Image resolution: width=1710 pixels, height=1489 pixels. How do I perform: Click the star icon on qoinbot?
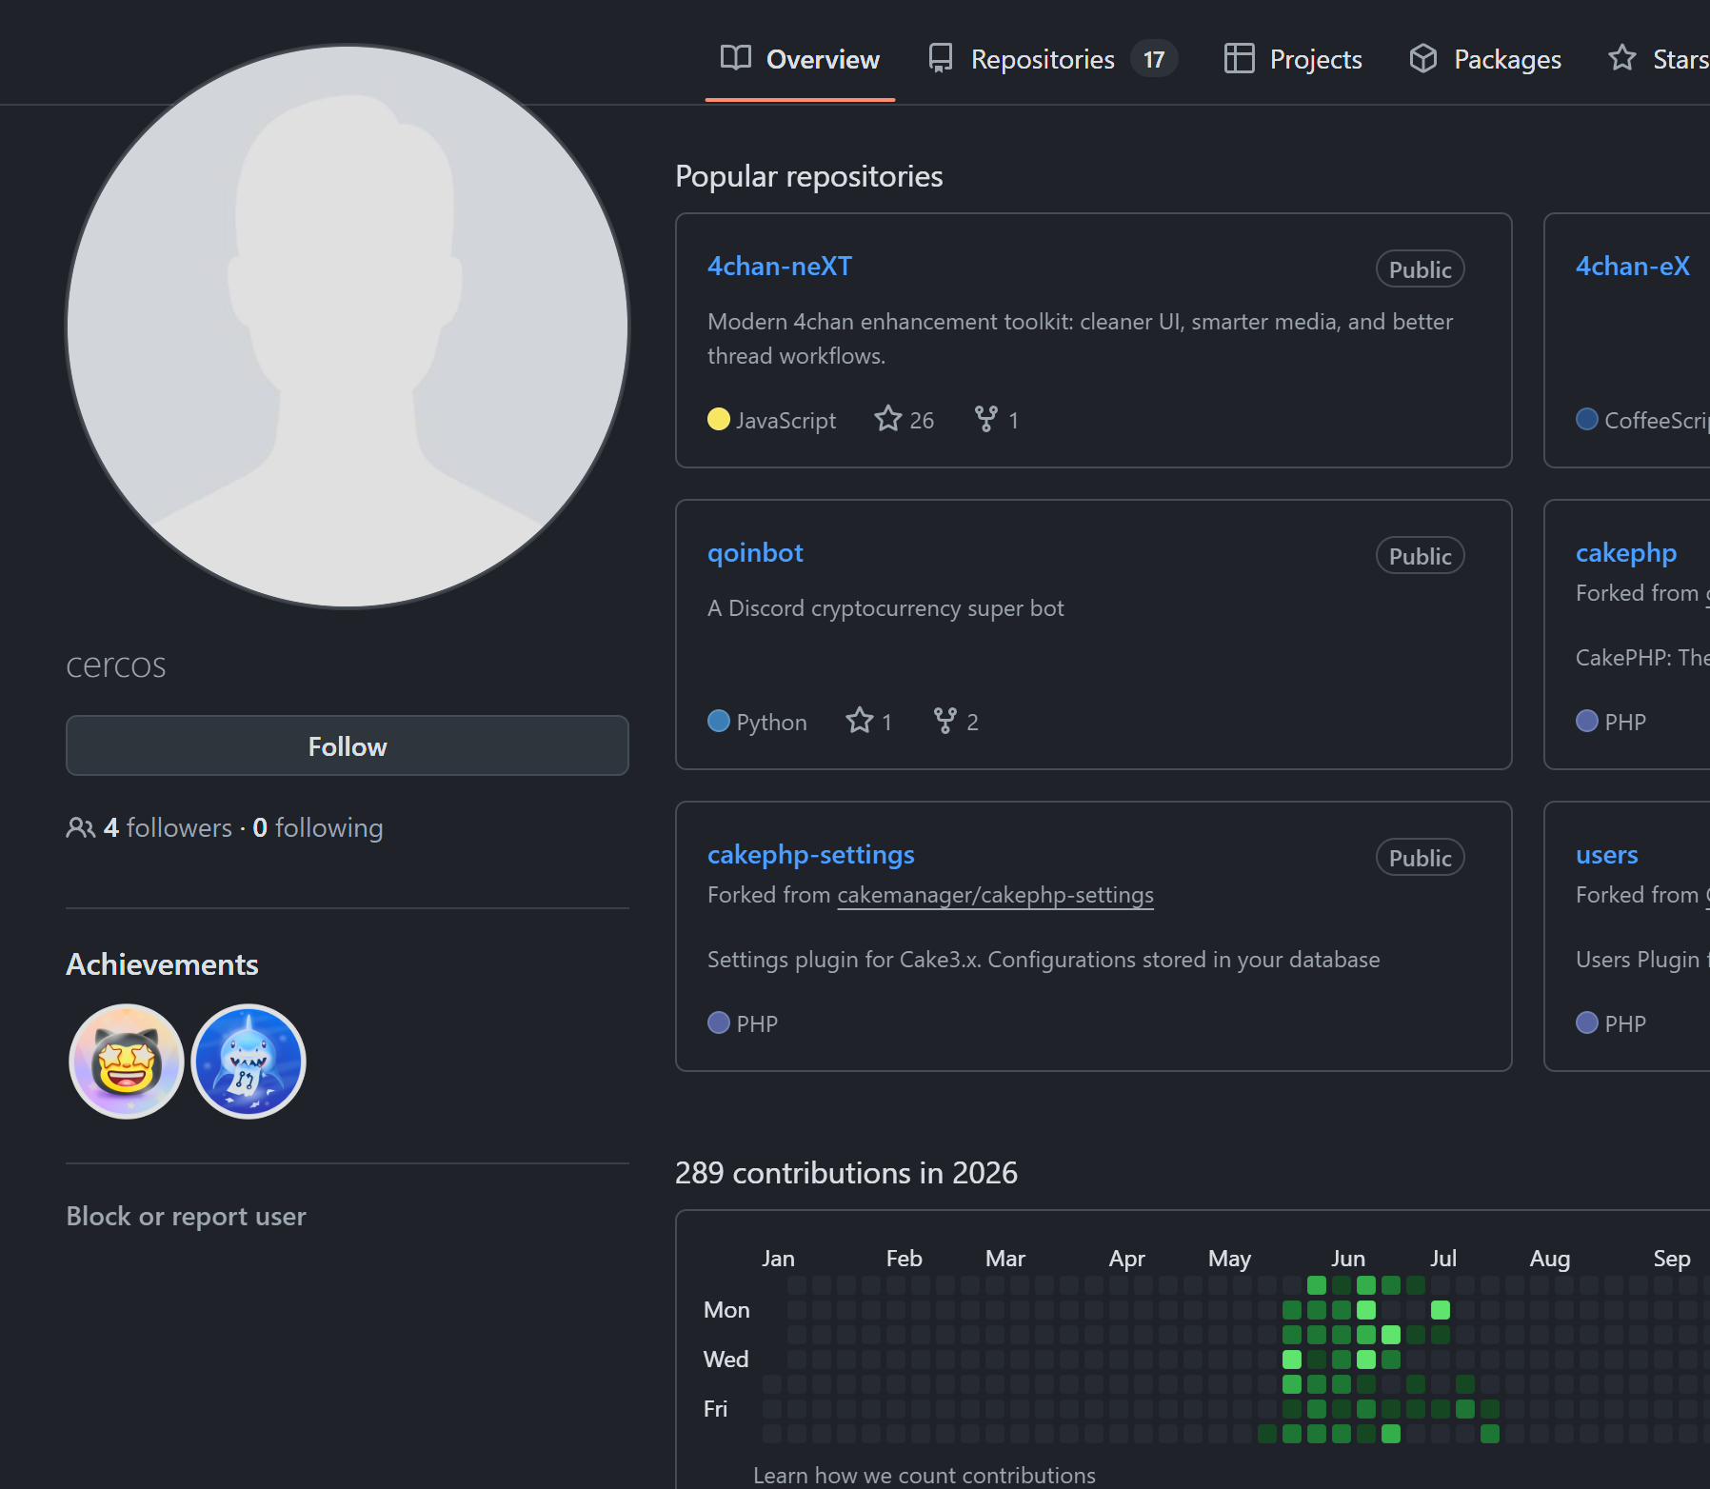tap(860, 721)
